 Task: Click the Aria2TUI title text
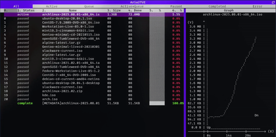[x=138, y=2]
